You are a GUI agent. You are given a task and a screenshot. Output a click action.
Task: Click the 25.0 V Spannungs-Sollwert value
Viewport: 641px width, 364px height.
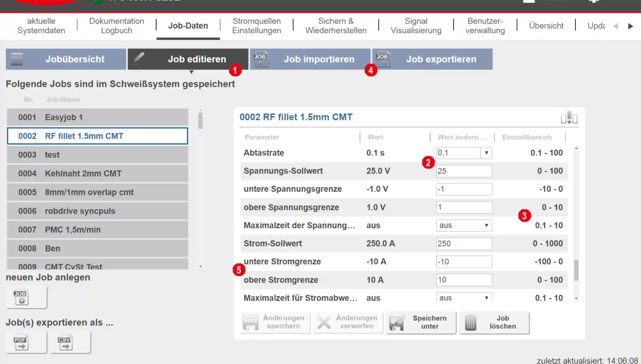(378, 171)
